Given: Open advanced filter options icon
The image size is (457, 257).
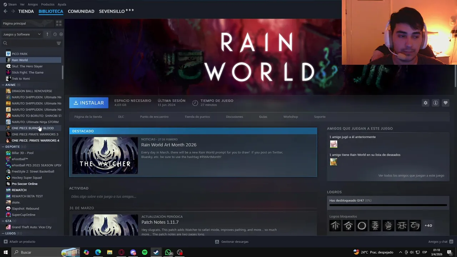Looking at the screenshot, I should [59, 43].
